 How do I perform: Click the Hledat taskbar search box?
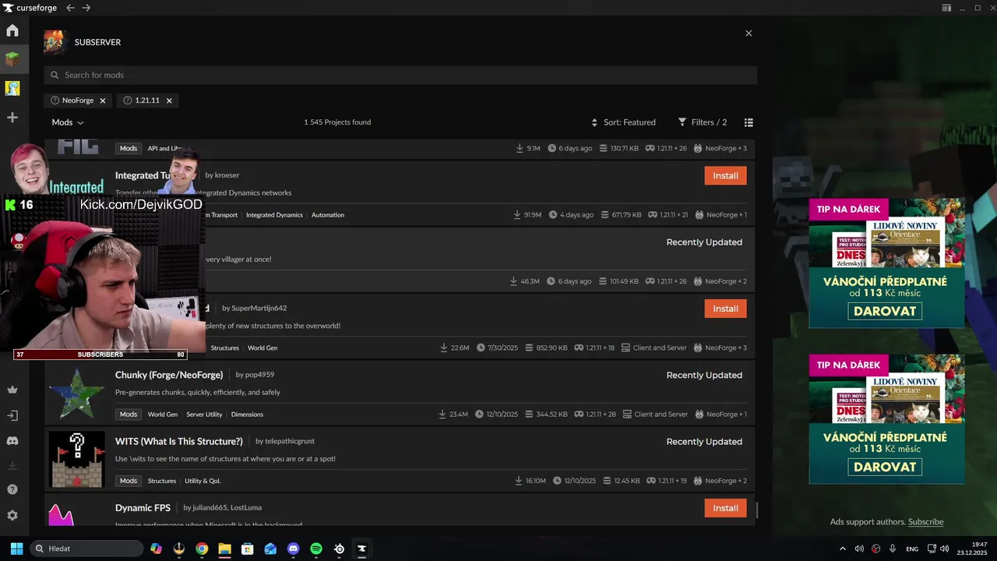[x=86, y=549]
